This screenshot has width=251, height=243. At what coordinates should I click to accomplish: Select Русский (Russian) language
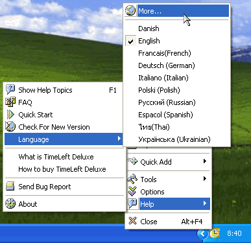click(176, 102)
